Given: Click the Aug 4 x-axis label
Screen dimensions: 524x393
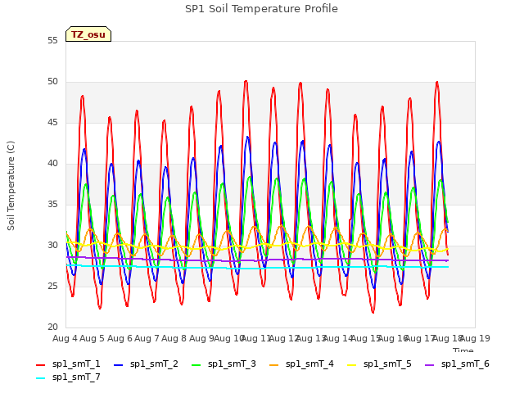Looking at the screenshot, I should (65, 338).
